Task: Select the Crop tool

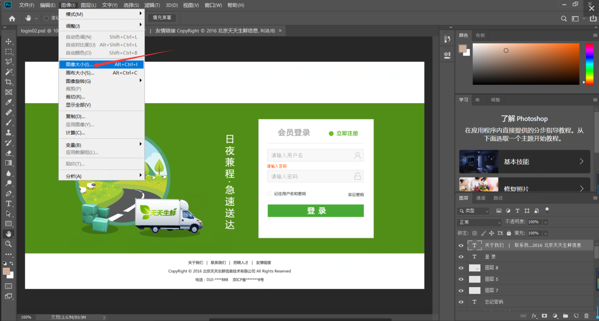Action: (x=9, y=82)
